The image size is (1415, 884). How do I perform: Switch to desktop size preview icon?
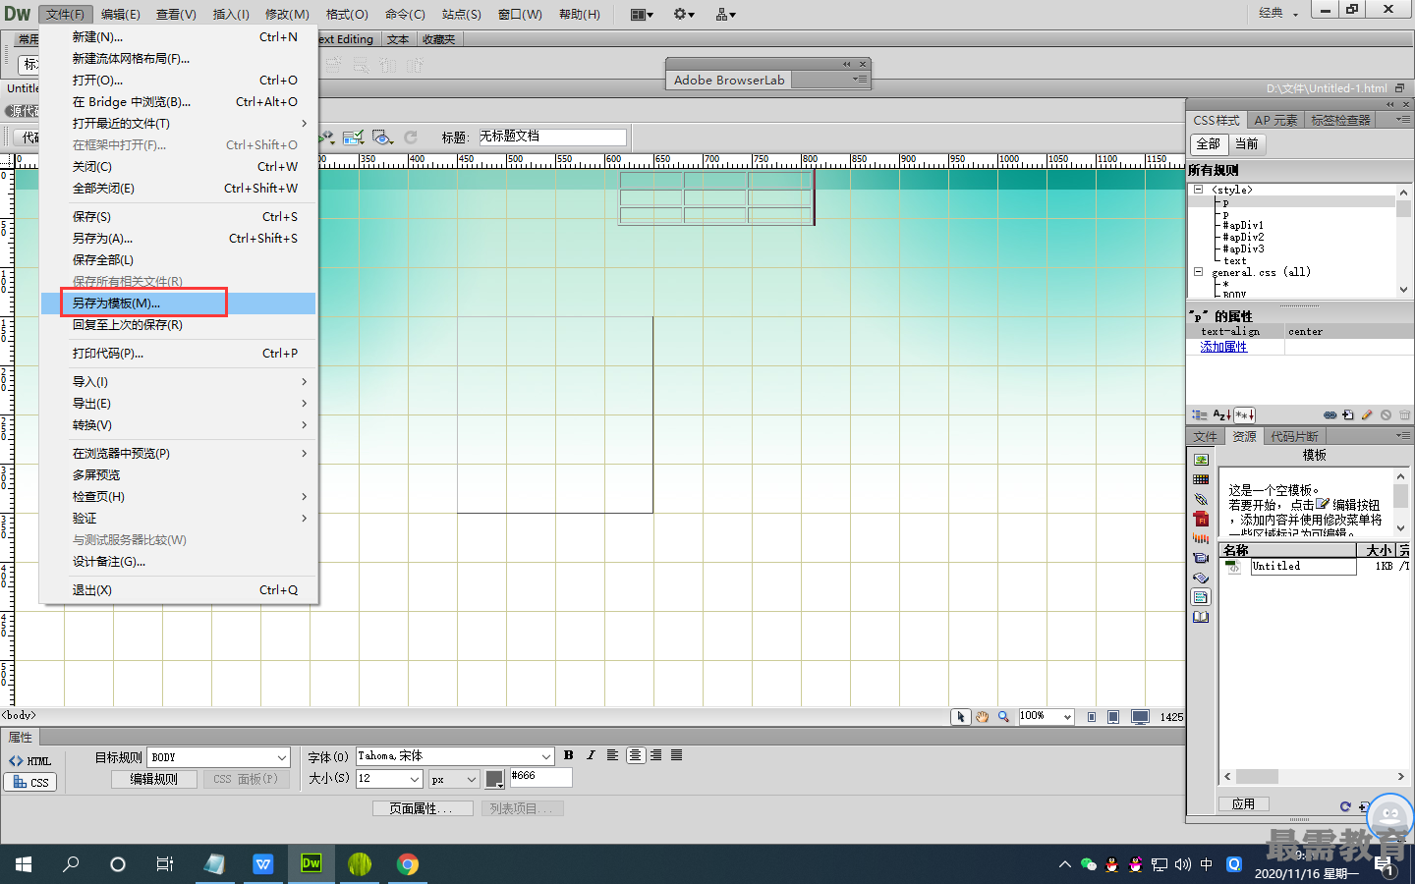pyautogui.click(x=1140, y=717)
